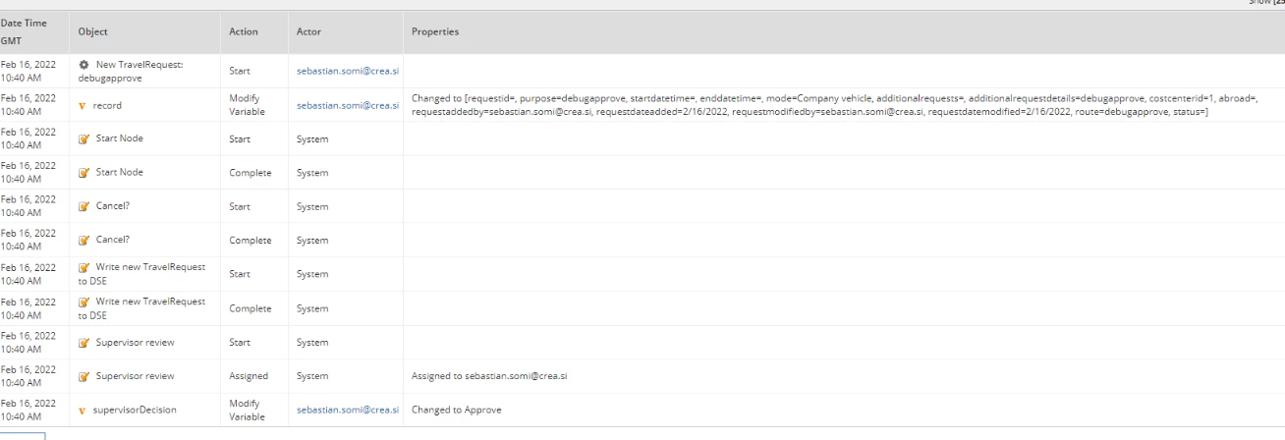Click the second Start Node task icon
Viewport: 1285px width, 440px height.
point(84,173)
